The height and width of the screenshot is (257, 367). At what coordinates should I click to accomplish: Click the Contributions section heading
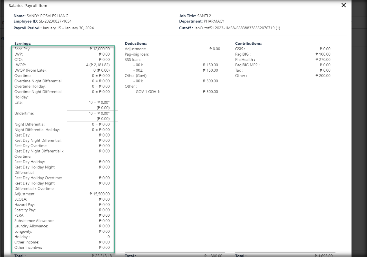(248, 43)
